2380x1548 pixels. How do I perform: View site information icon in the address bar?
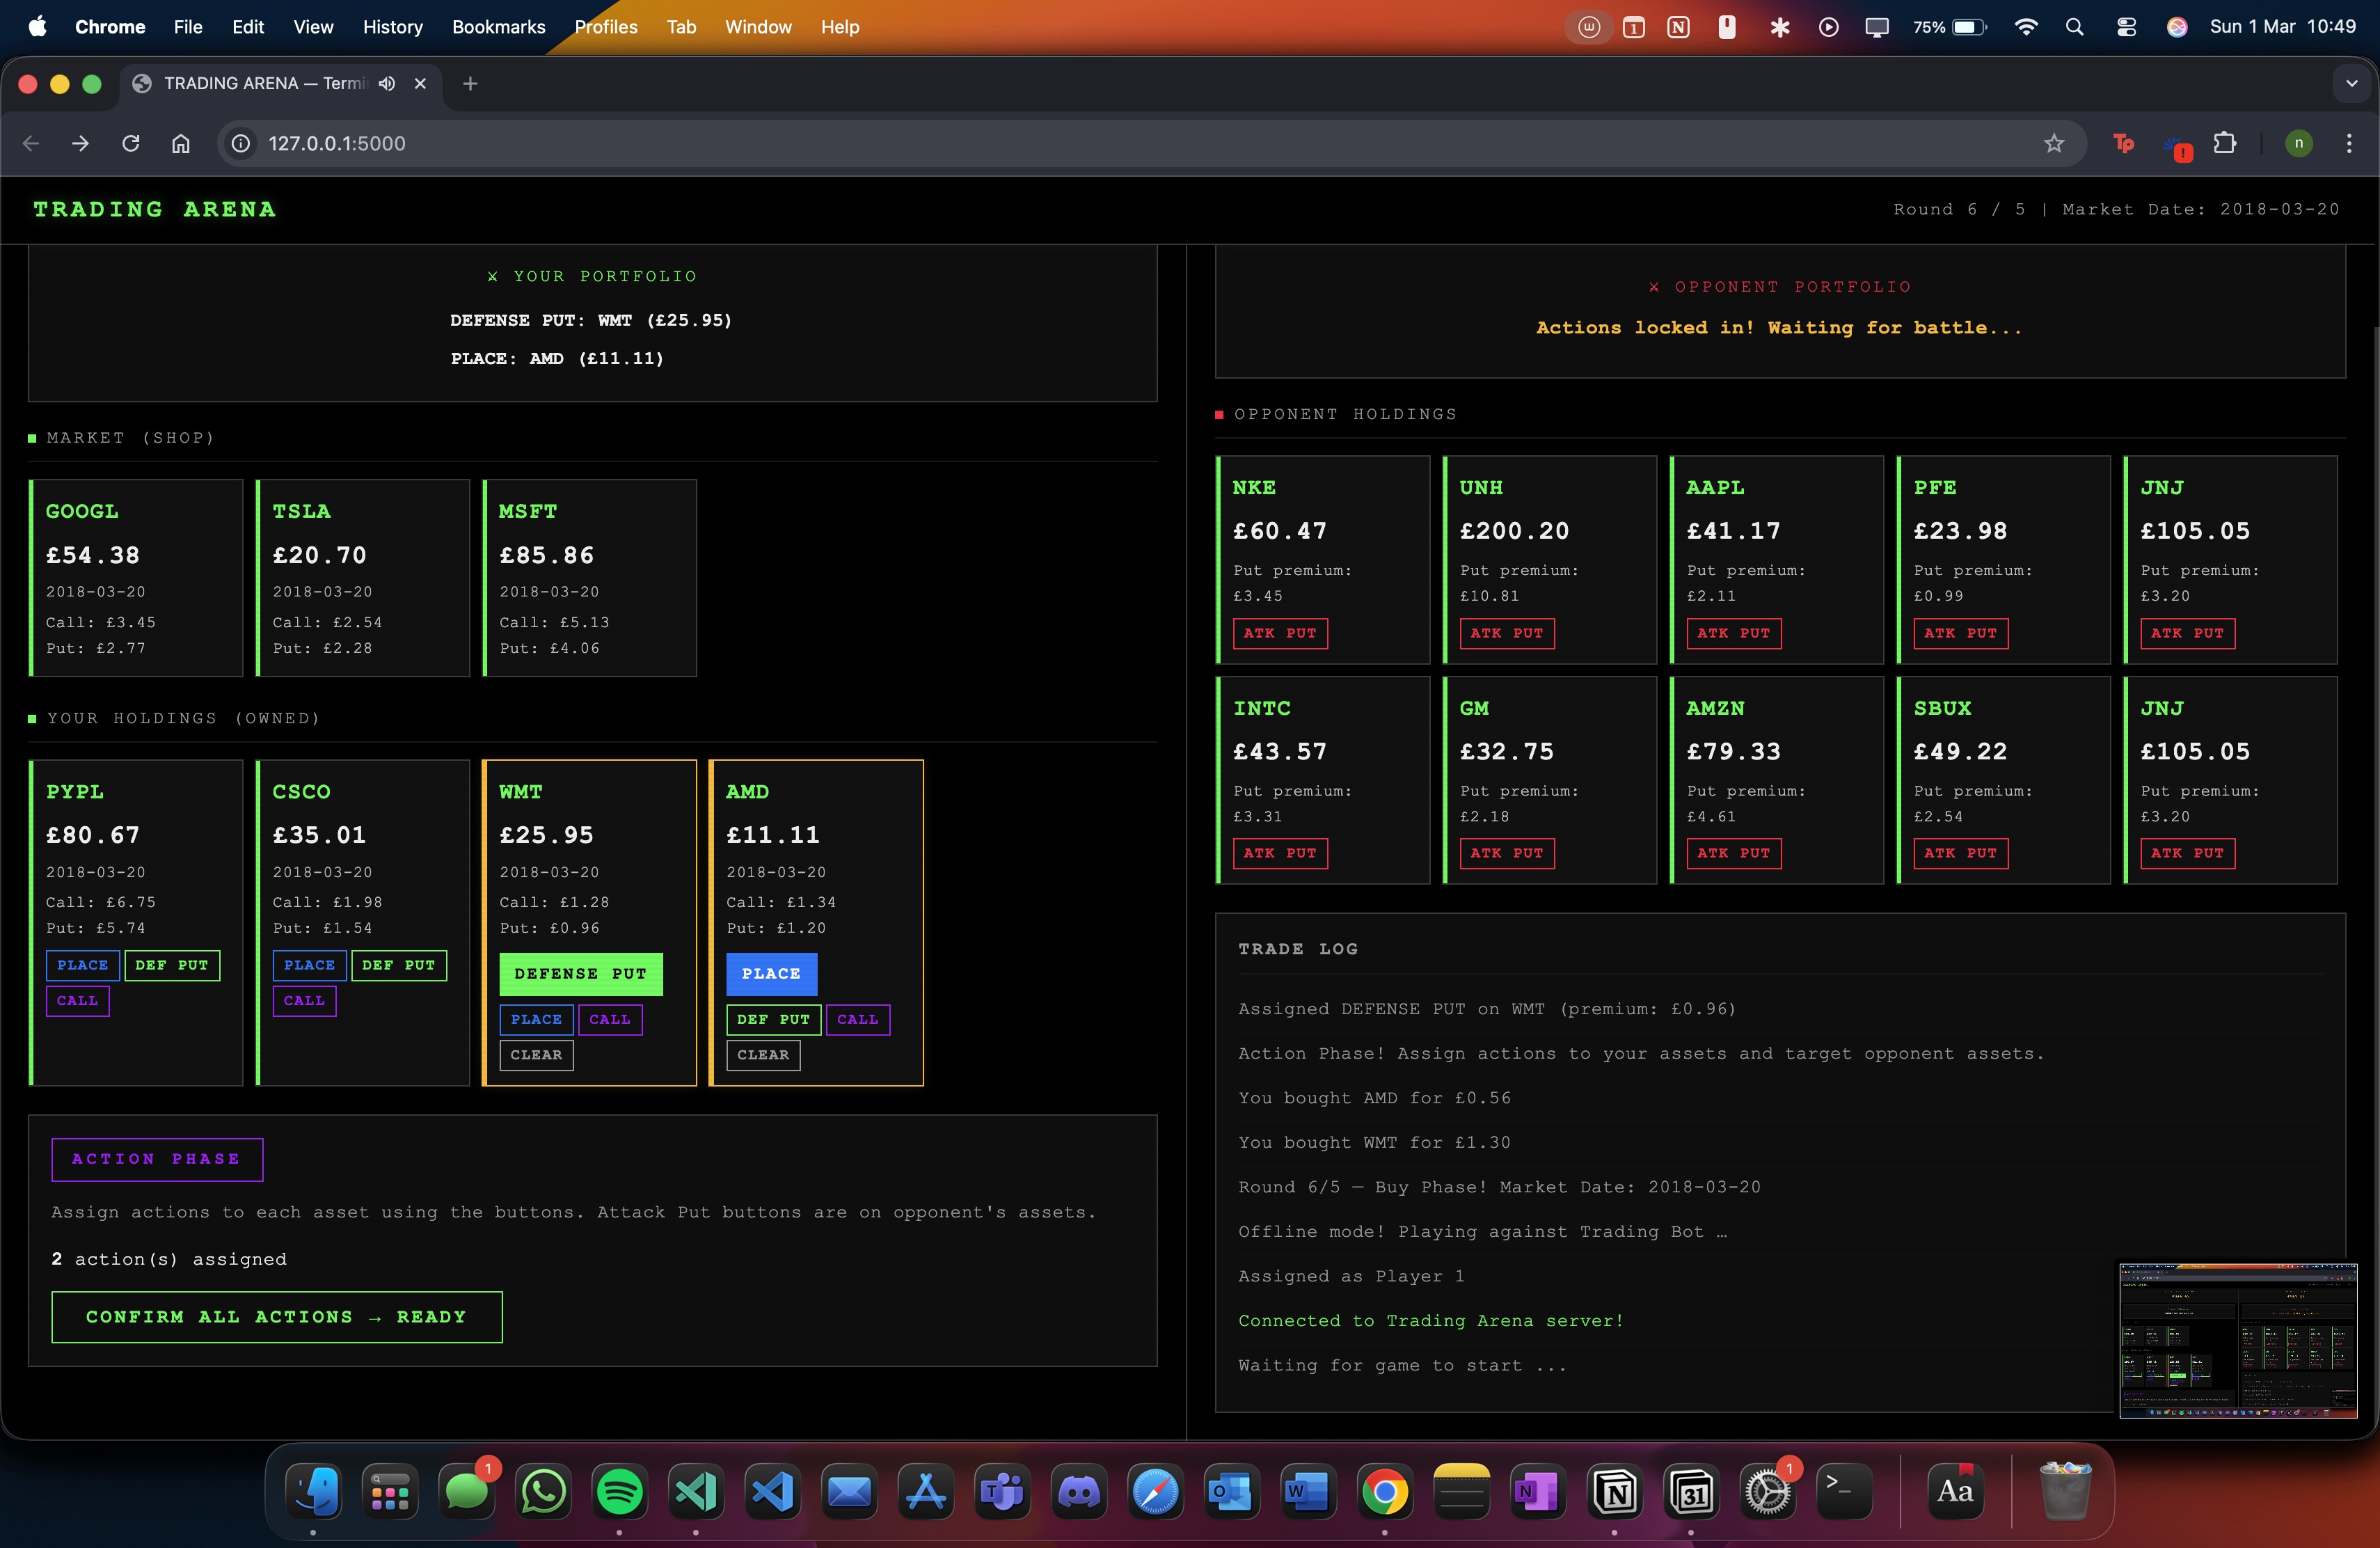point(241,144)
